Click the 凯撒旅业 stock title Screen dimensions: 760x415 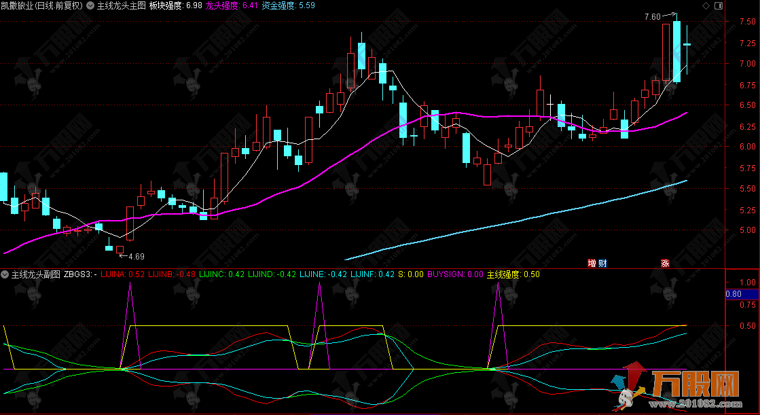coord(19,6)
